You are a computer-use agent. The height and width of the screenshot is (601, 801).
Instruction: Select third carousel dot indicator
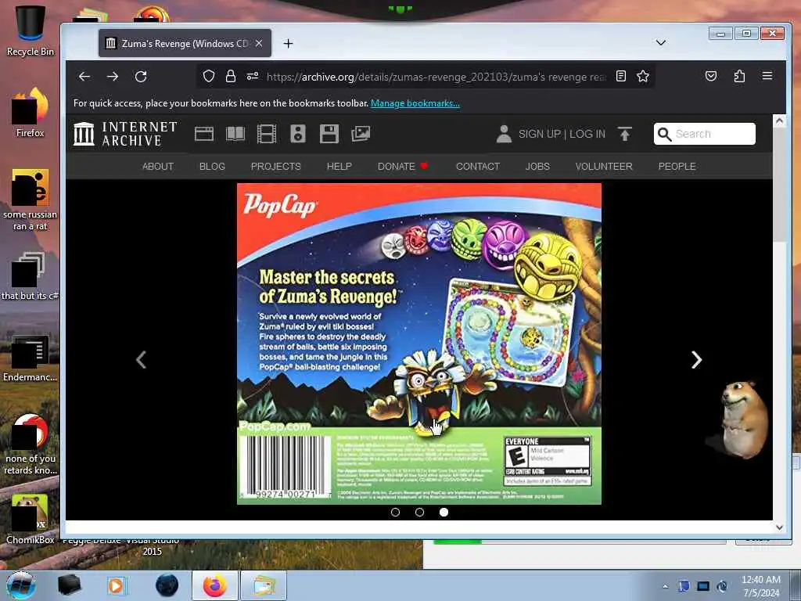tap(444, 512)
